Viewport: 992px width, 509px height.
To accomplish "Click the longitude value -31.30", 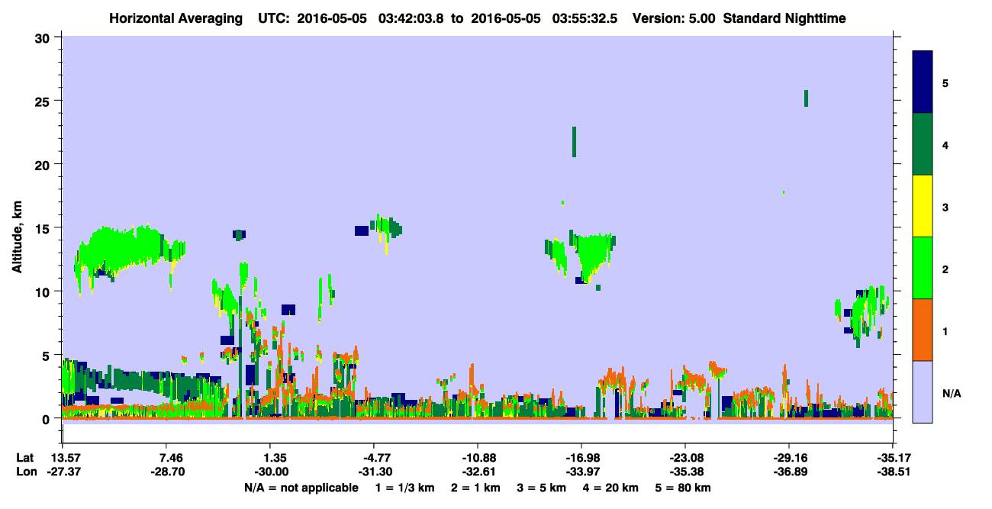I will point(373,472).
